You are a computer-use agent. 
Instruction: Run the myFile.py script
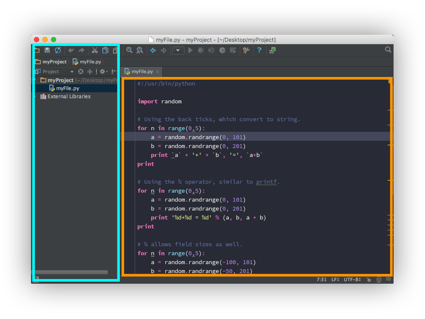[x=190, y=50]
